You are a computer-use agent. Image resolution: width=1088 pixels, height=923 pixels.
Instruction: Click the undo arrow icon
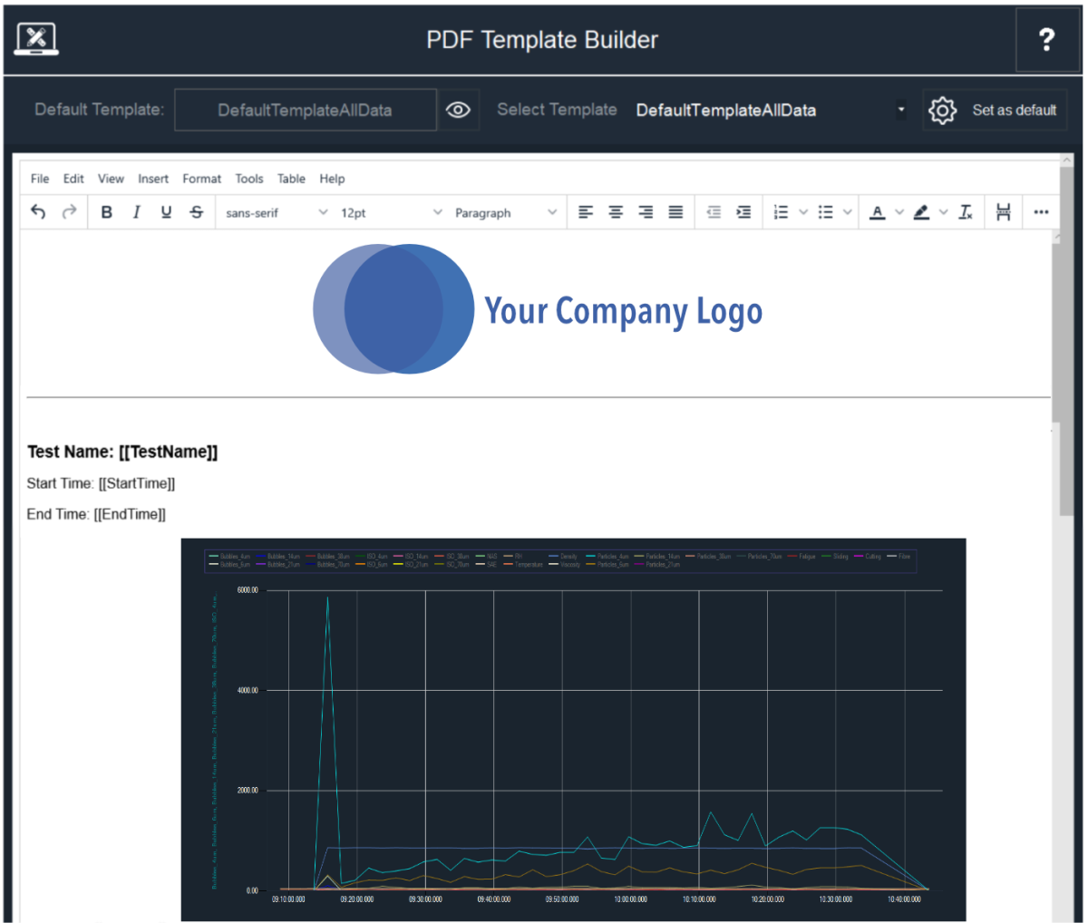coord(38,212)
